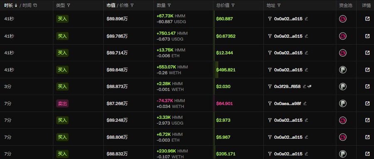374x159 pixels.
Task: Open details for the $0.67352 trade
Action: tap(367, 36)
